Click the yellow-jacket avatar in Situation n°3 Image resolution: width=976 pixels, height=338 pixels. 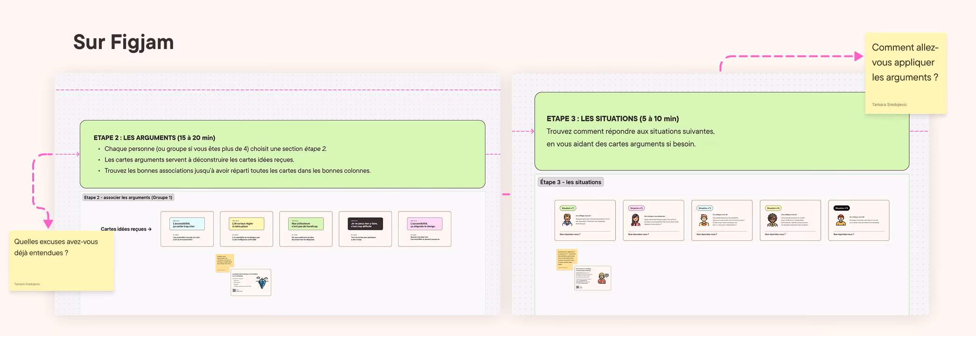click(704, 220)
